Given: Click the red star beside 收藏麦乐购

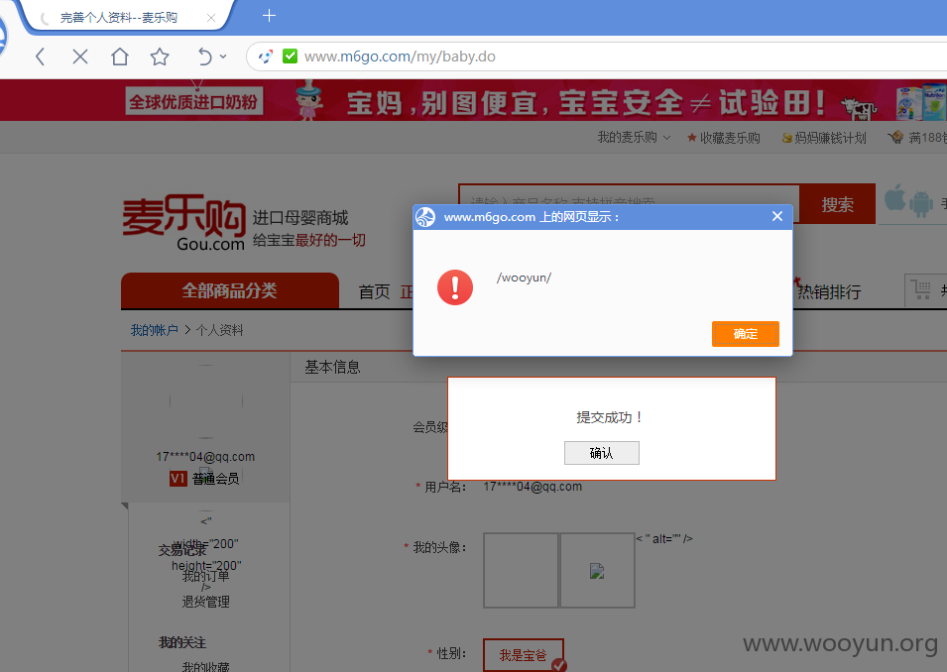Looking at the screenshot, I should (x=692, y=138).
